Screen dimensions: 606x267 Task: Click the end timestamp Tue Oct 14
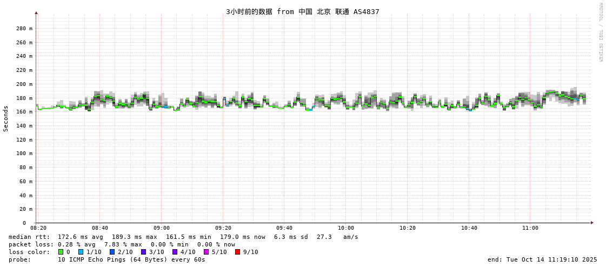(542, 259)
